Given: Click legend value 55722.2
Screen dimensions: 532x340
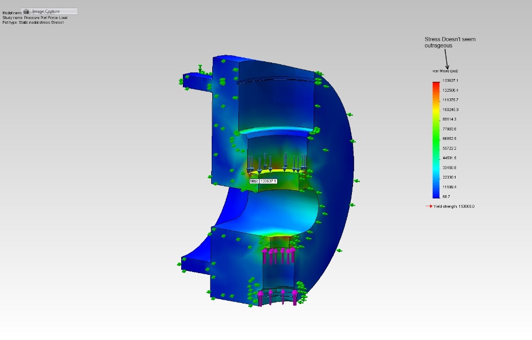Looking at the screenshot, I should [449, 148].
